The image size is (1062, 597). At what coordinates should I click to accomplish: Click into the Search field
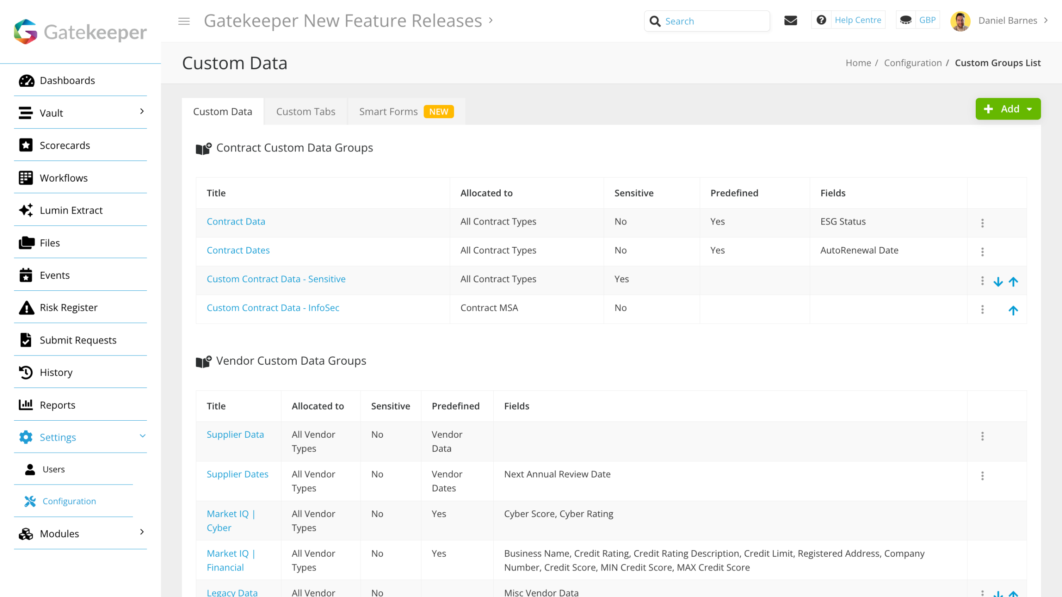(714, 21)
